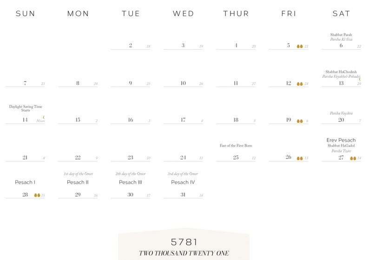Viewport: 369px width, 260px height.
Task: Select the 1st day of the Omer note
Action: click(x=78, y=174)
